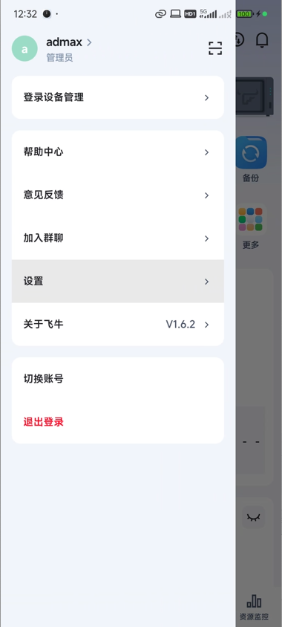Open 帮助中心 menu entry
The image size is (282, 627).
pyautogui.click(x=118, y=152)
